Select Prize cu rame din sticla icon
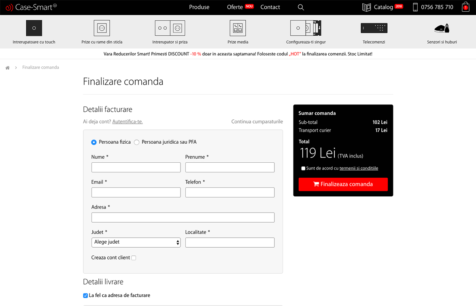The width and height of the screenshot is (476, 306). 102,28
